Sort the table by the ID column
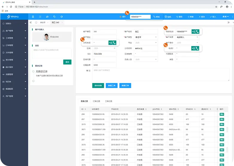234x166 pixels. 85,109
